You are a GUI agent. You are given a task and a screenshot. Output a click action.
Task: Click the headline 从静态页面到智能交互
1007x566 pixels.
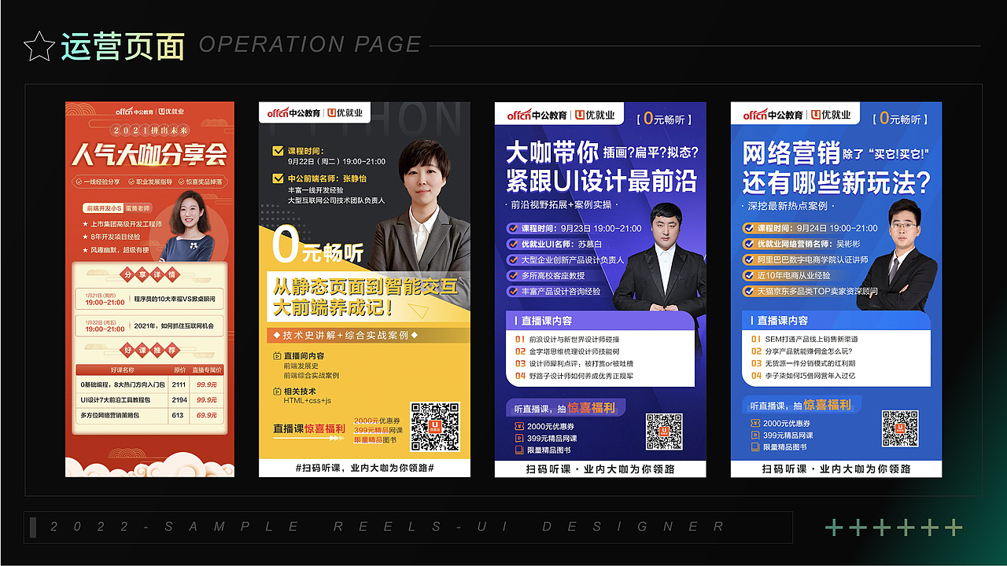pos(366,285)
